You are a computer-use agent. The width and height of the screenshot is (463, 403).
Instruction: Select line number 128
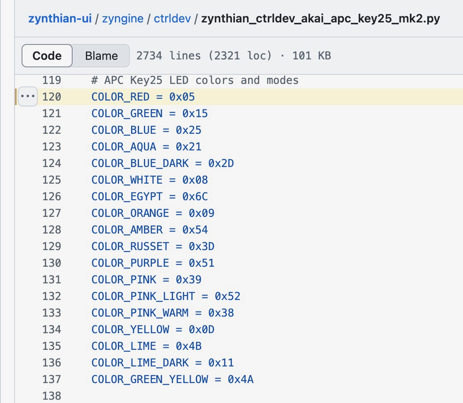52,229
